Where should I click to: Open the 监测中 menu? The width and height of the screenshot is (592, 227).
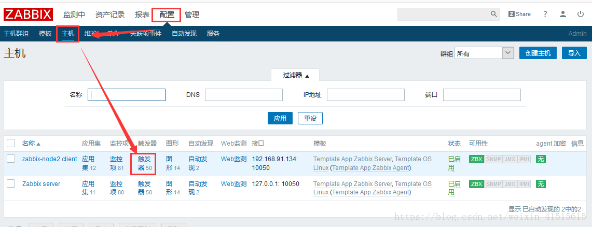74,15
